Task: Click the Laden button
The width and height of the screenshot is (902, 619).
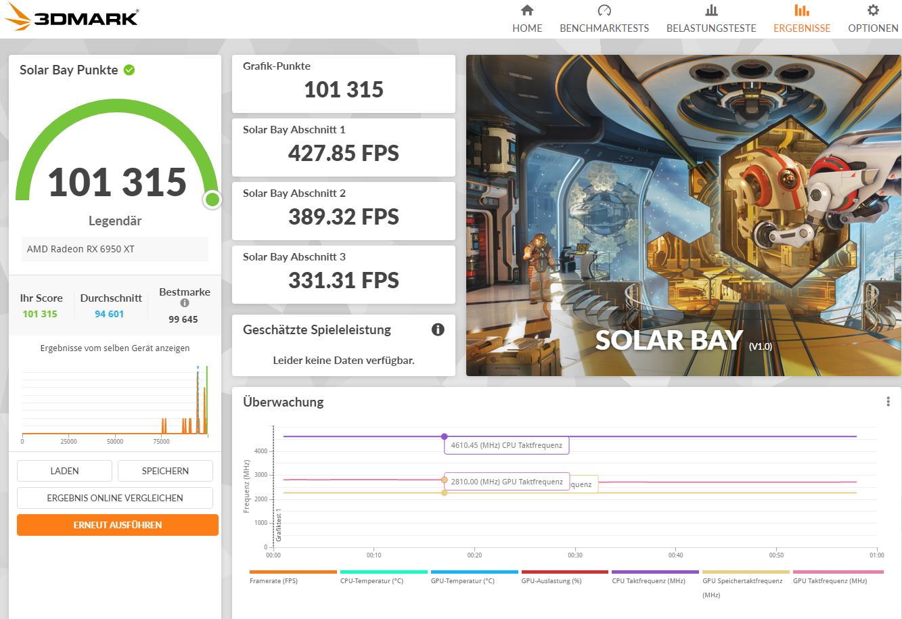Action: 64,471
